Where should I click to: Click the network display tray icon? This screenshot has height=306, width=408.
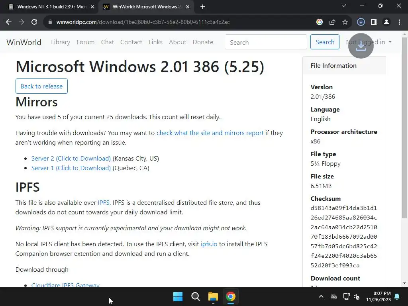346,296
